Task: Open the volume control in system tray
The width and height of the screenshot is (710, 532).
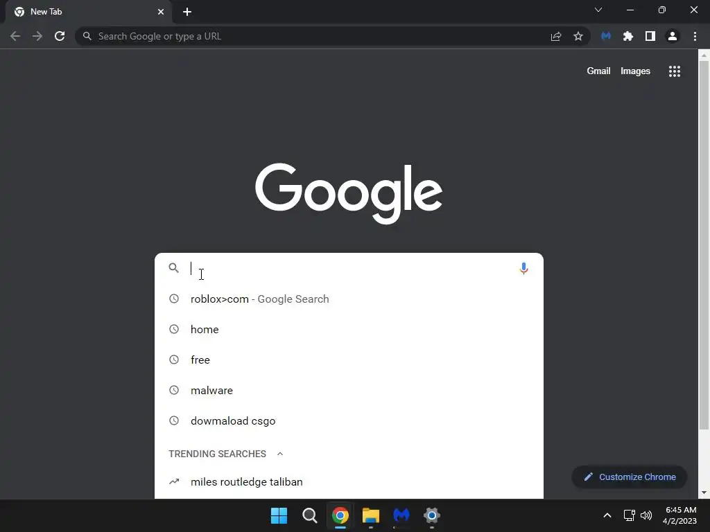Action: click(646, 515)
